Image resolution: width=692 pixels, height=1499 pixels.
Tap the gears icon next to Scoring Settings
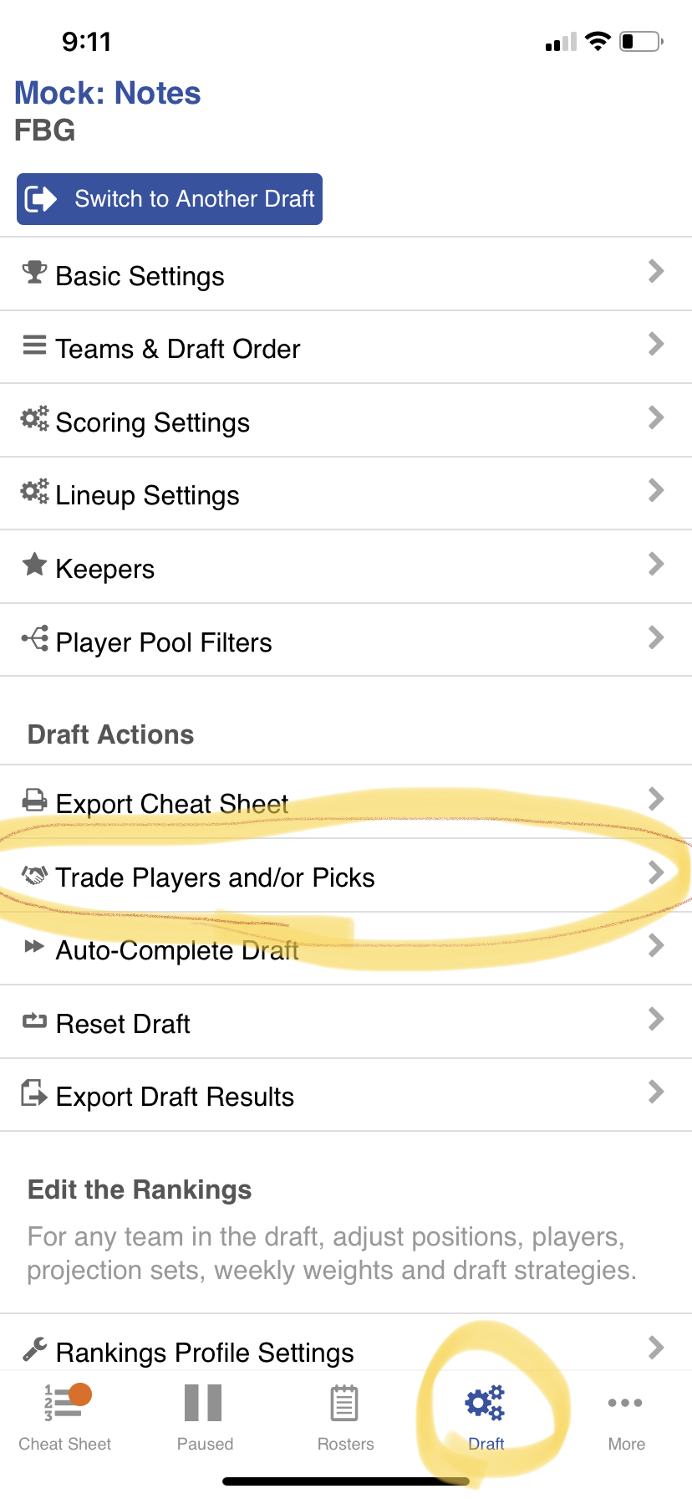[x=34, y=418]
